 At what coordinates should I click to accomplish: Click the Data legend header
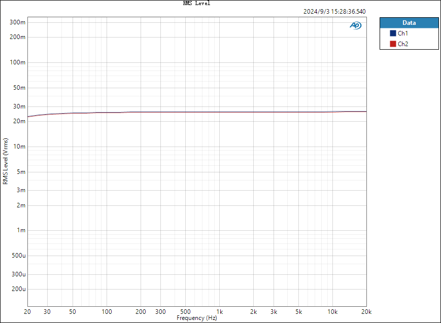[x=409, y=23]
